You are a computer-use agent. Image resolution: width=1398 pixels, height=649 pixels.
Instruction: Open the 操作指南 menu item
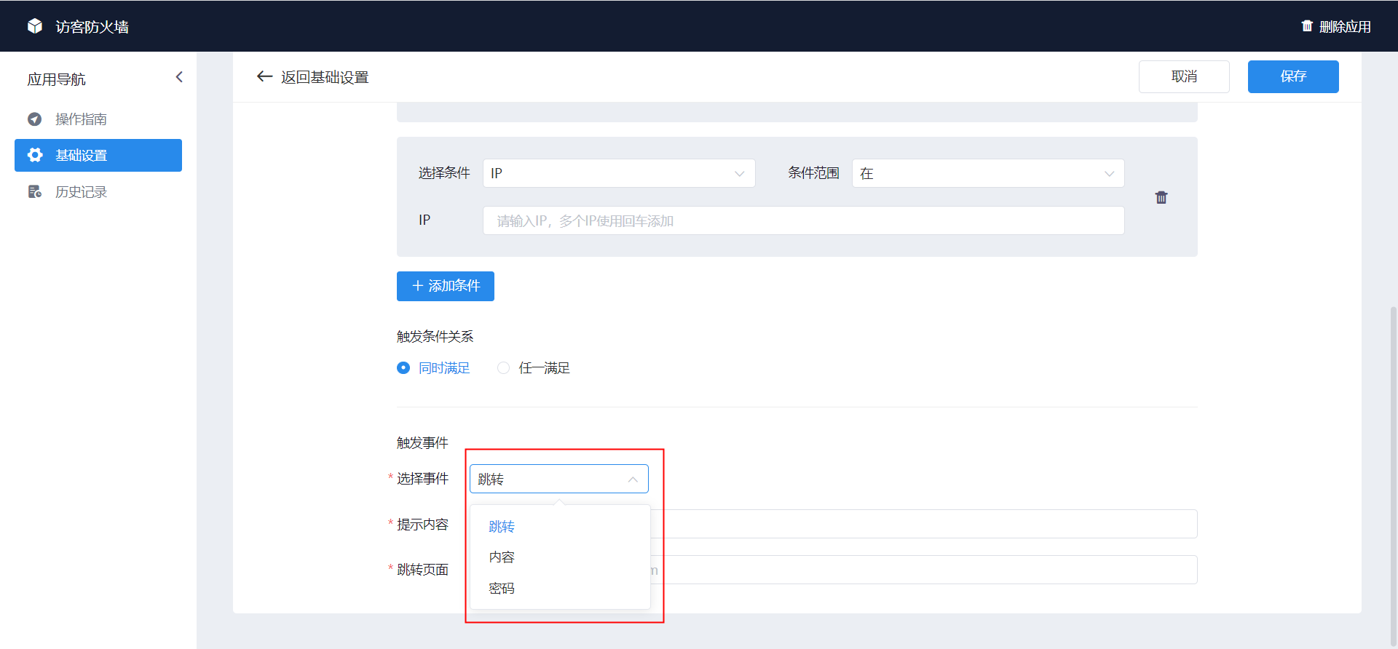98,119
